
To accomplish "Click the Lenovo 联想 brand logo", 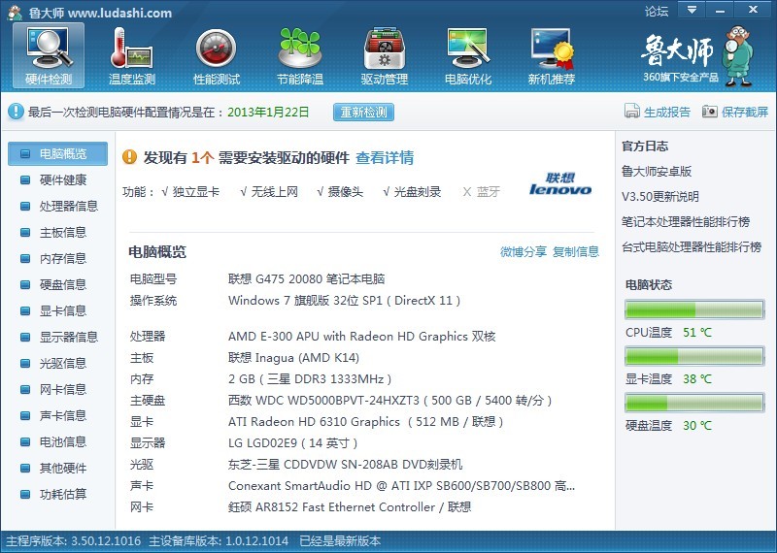I will click(560, 183).
